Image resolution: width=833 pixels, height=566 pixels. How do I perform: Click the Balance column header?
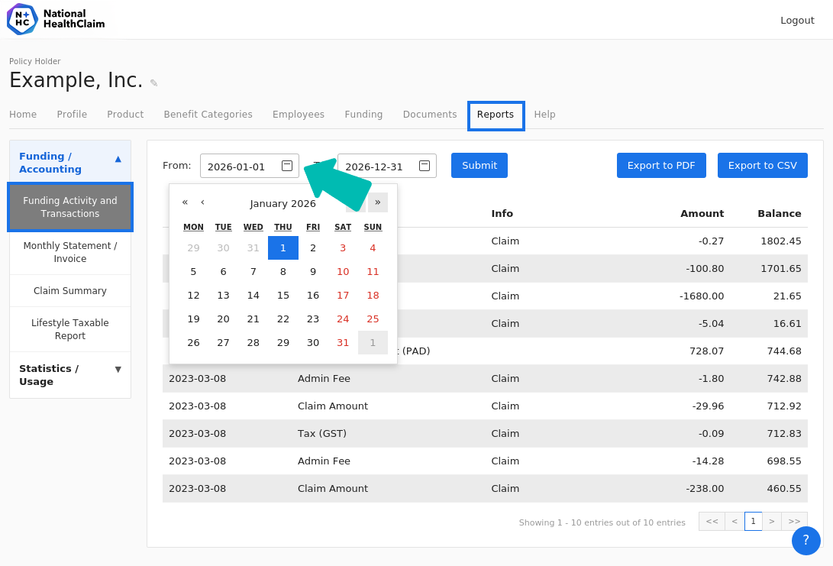779,213
